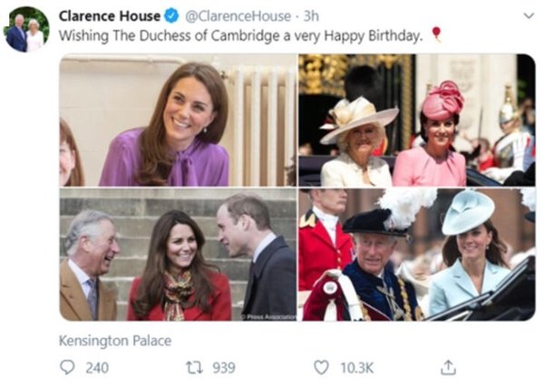
Task: Expand the tweet options chevron
Action: (x=529, y=16)
